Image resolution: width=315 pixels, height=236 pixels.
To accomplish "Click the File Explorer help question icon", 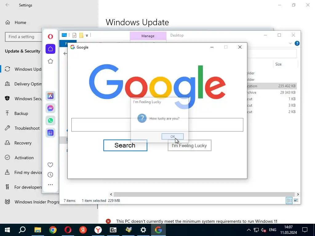I will 297,43.
